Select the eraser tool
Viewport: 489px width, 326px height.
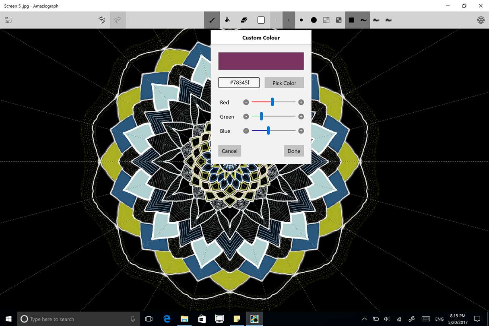point(244,20)
